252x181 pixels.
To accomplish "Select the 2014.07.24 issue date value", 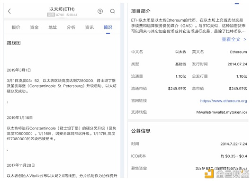I will [237, 64].
